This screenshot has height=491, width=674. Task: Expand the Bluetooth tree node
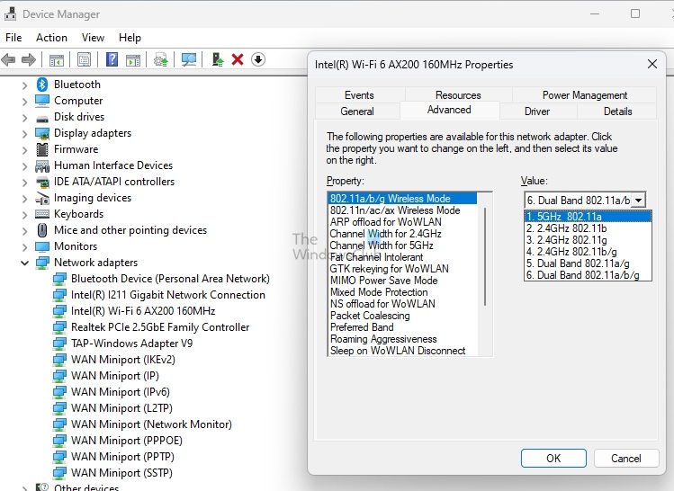[24, 85]
